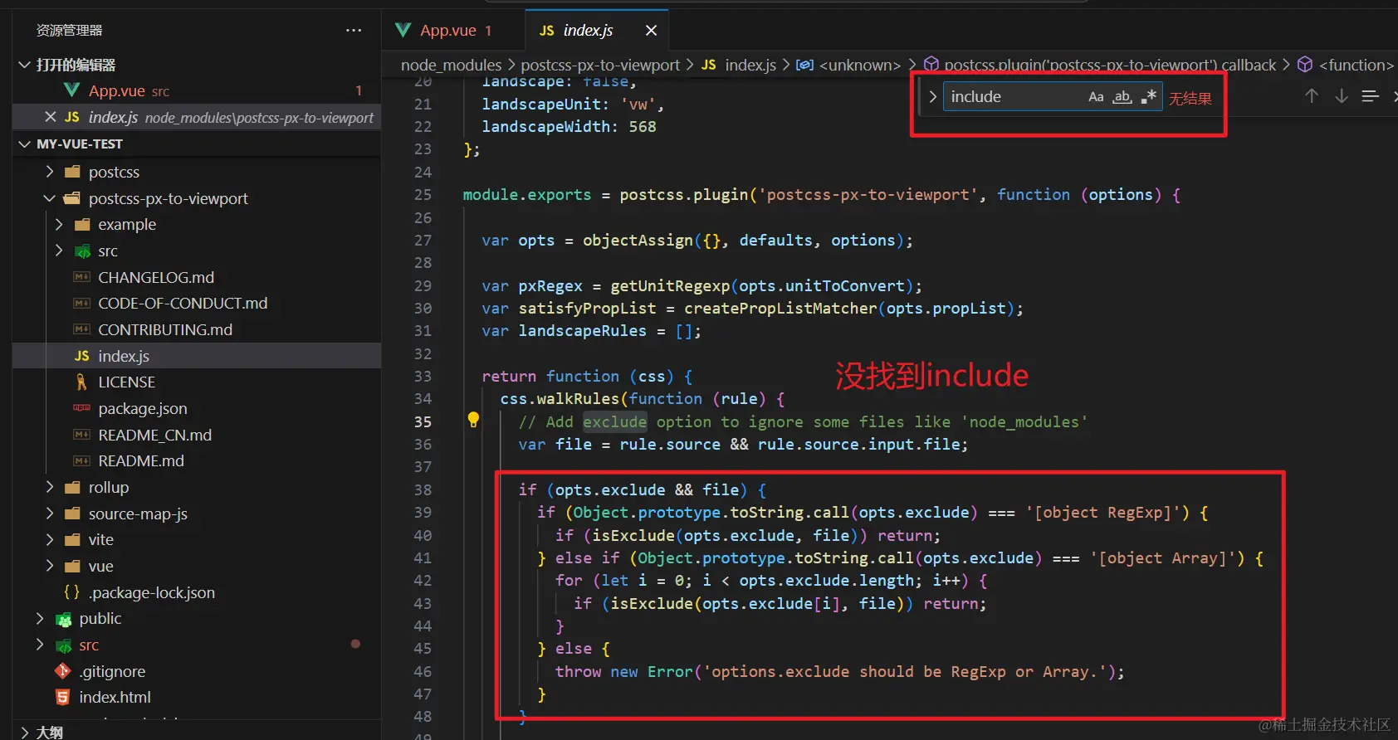Click the postcss.plugin callback breadcrumb
The image size is (1398, 740).
click(x=1110, y=65)
